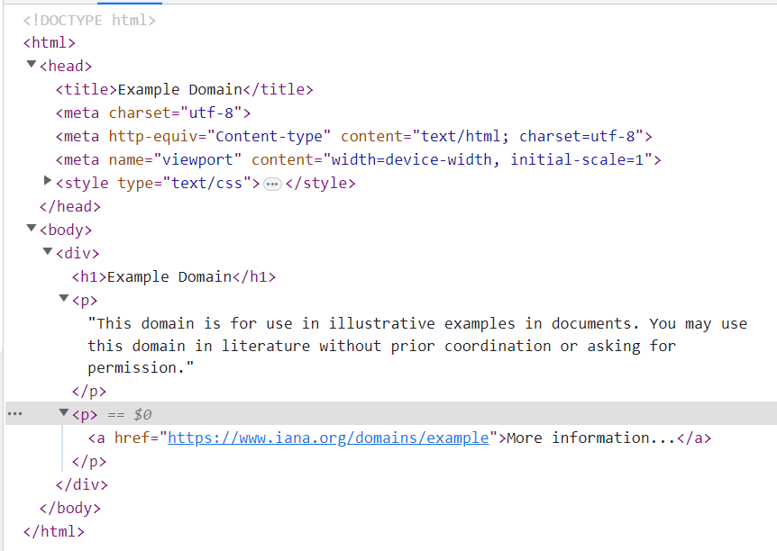Select the h1 Example Domain node

pos(174,276)
